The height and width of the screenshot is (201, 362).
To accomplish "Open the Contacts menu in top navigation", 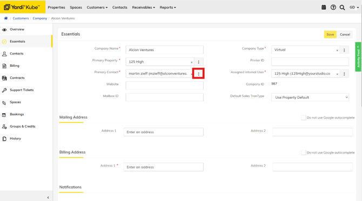I will pos(119,8).
